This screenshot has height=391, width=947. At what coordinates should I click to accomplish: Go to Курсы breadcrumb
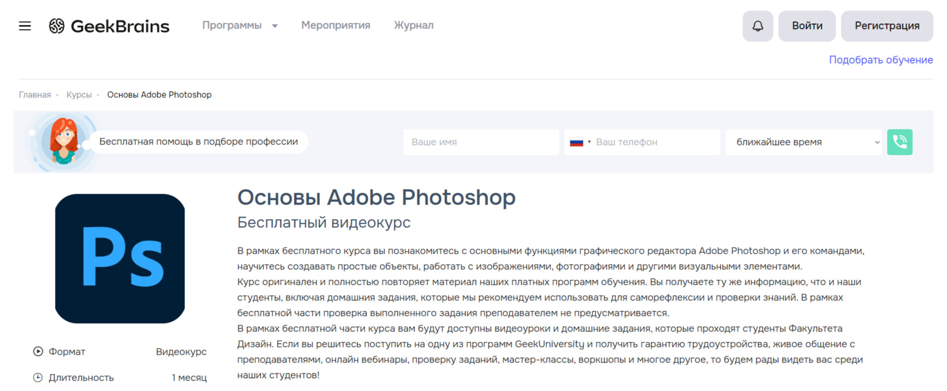click(79, 95)
